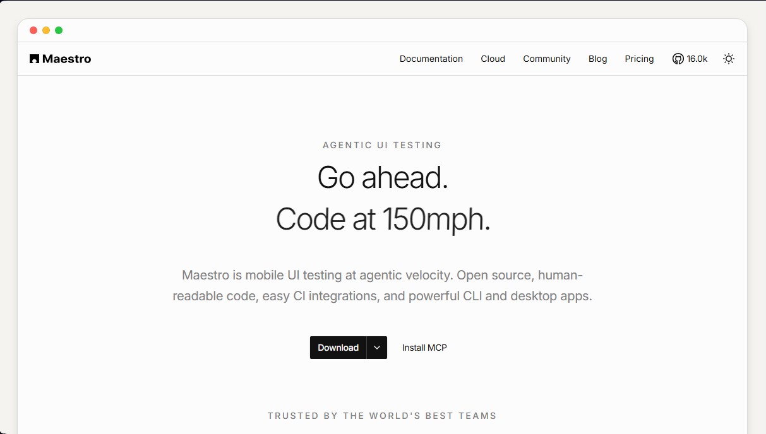The image size is (766, 434).
Task: Open the GitHub 16.0k stars link
Action: tap(690, 59)
